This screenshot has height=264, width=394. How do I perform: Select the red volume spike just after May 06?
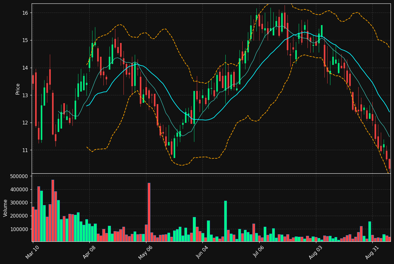coord(149,212)
